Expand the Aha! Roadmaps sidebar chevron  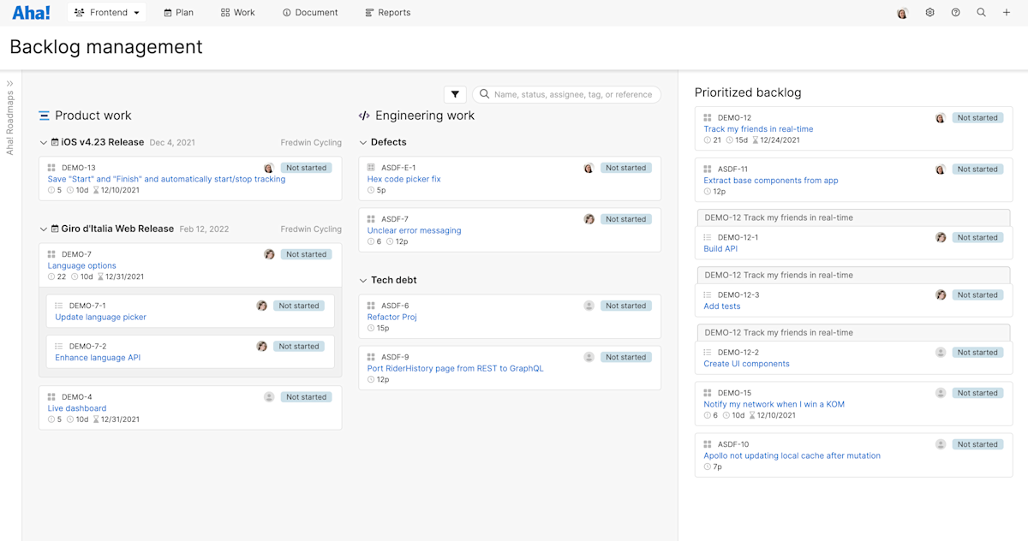pos(10,83)
